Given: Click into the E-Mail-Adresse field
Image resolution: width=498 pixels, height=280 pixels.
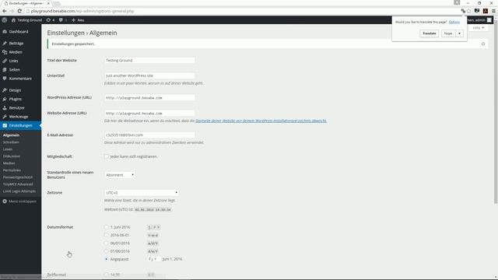Looking at the screenshot, I should [149, 135].
